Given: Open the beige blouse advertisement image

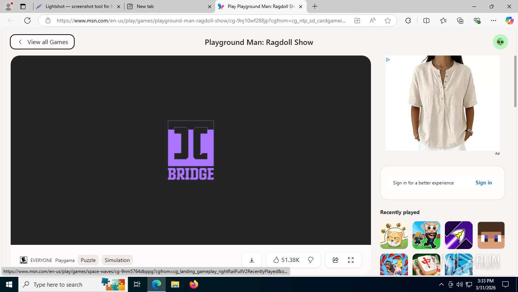Looking at the screenshot, I should point(442,103).
